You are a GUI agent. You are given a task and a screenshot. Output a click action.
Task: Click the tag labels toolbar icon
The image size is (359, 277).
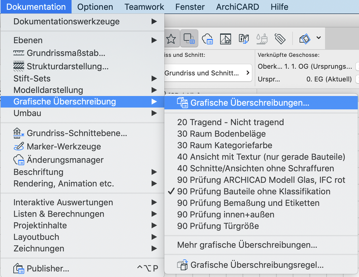click(x=280, y=38)
